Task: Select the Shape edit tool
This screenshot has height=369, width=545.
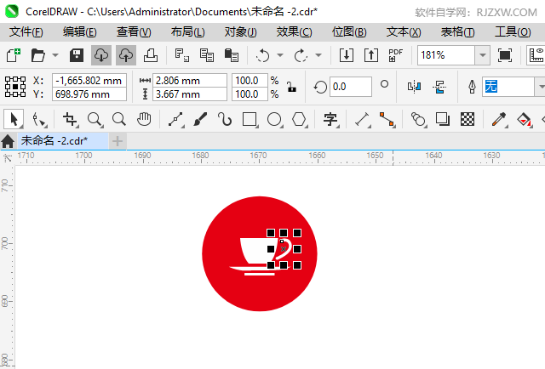Action: pyautogui.click(x=38, y=119)
